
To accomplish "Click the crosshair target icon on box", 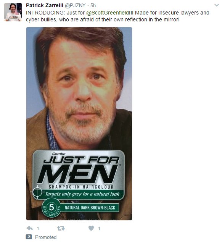I will (x=37, y=192).
